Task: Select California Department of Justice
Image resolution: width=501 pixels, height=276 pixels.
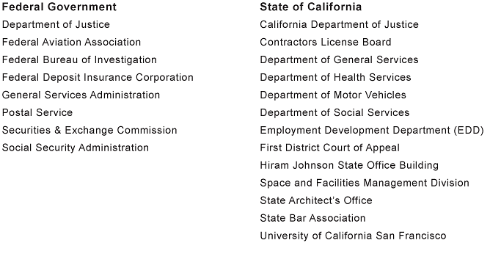Action: click(339, 25)
